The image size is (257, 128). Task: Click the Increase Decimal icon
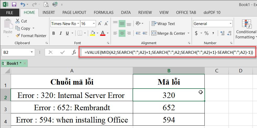(222, 33)
